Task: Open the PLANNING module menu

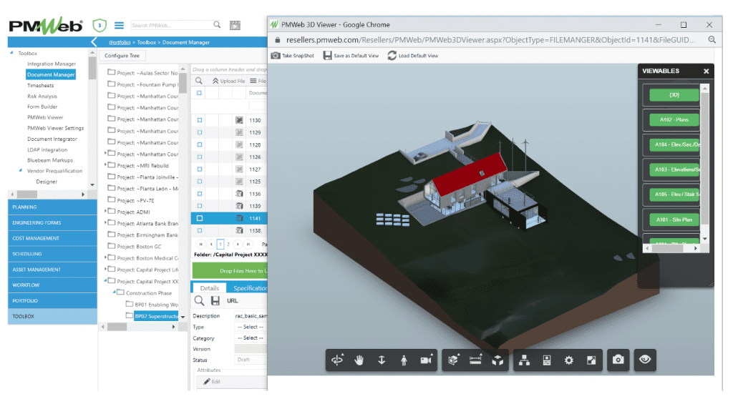Action: [x=52, y=207]
